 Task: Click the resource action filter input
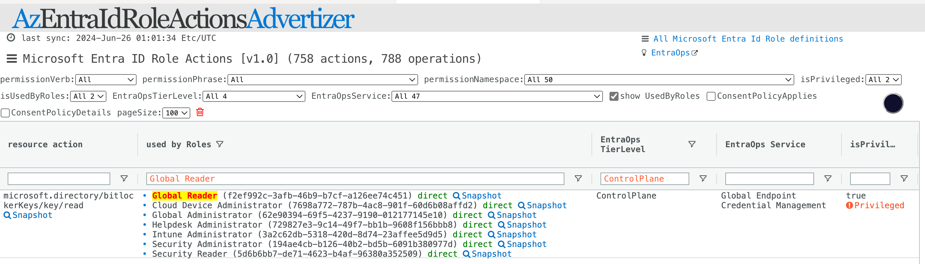[59, 179]
